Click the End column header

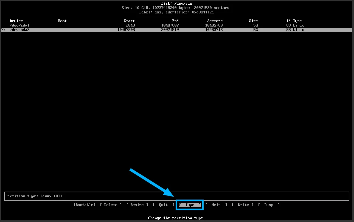click(175, 21)
